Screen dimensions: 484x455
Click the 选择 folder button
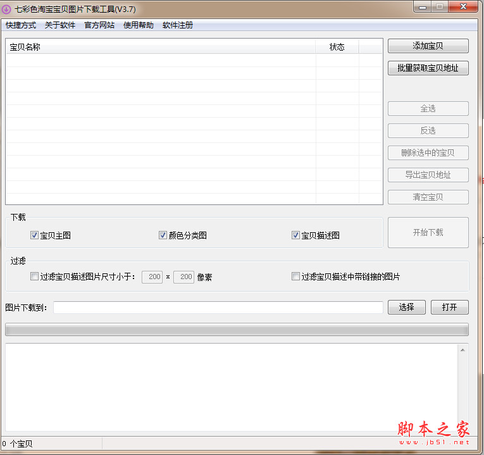[x=407, y=308]
